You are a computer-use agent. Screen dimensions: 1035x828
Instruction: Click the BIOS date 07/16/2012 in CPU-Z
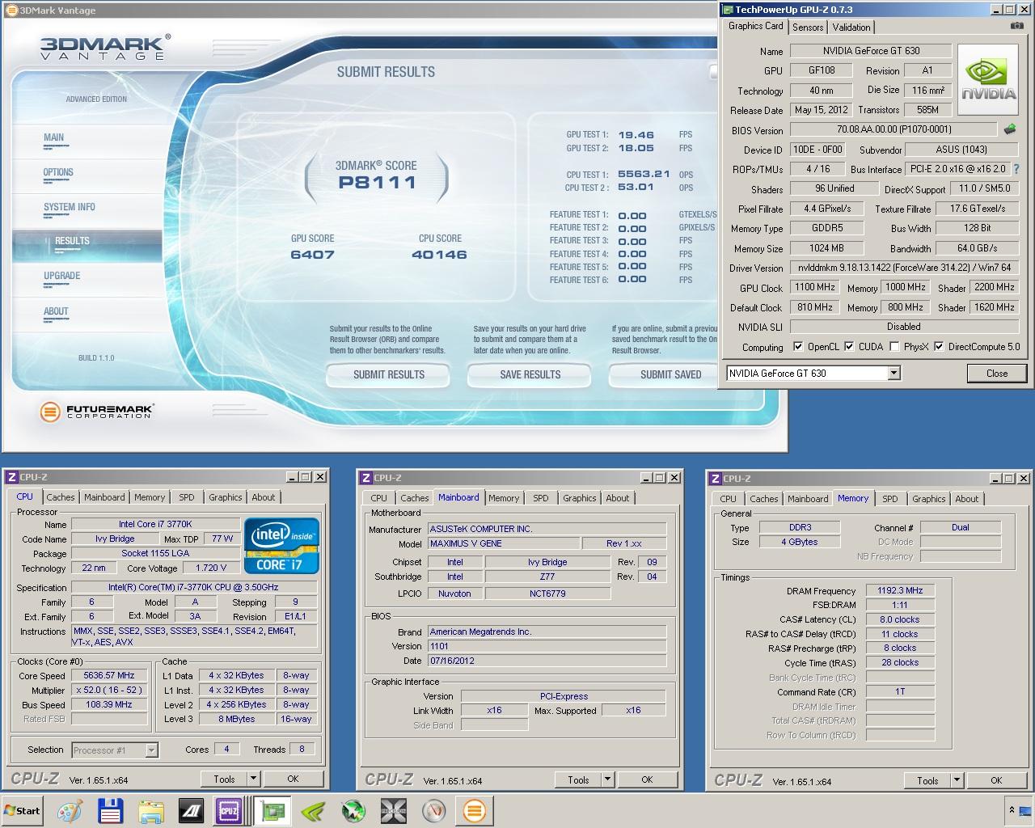[547, 661]
